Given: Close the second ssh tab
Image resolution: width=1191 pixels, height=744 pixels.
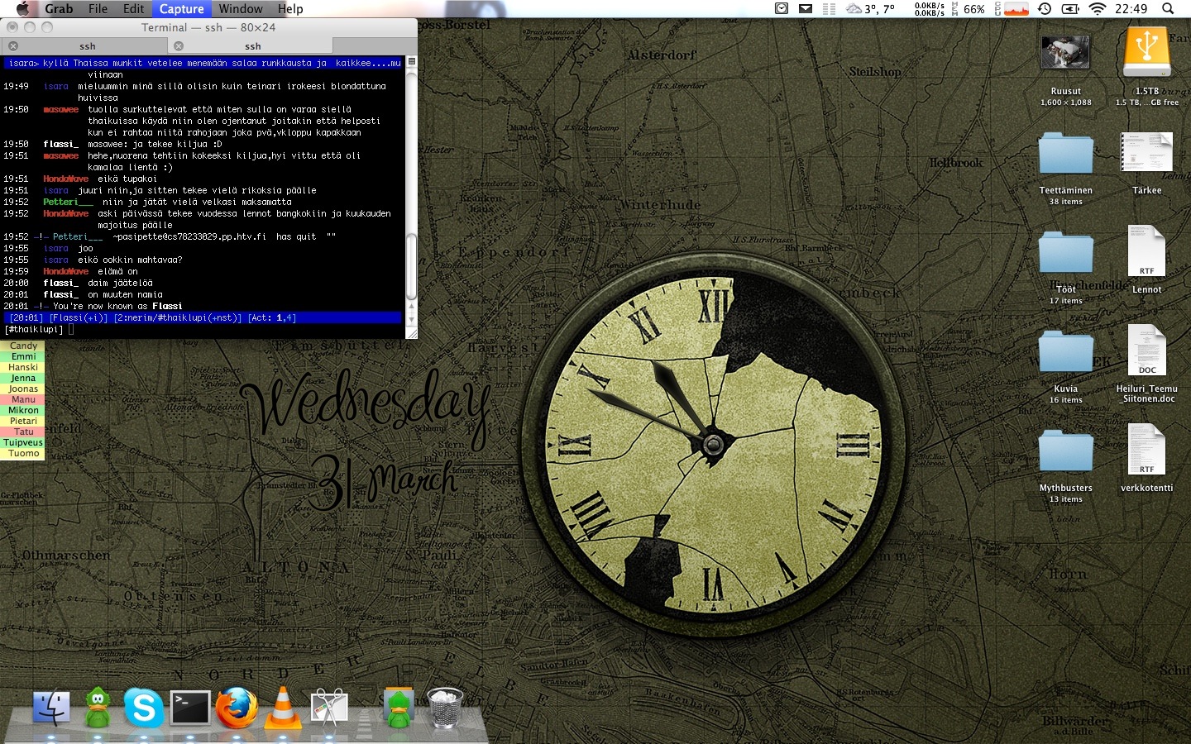Looking at the screenshot, I should coord(179,46).
